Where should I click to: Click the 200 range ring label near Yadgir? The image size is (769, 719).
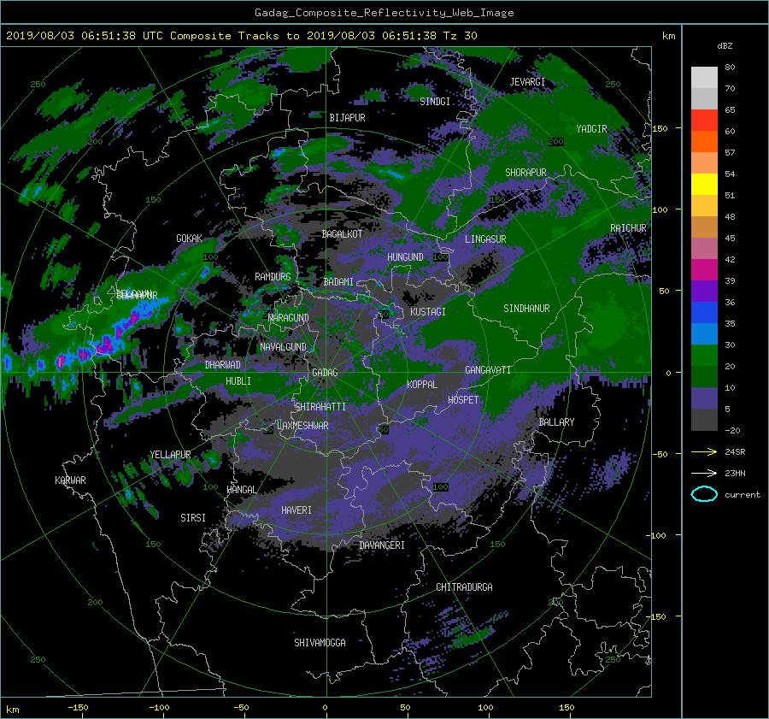[555, 142]
